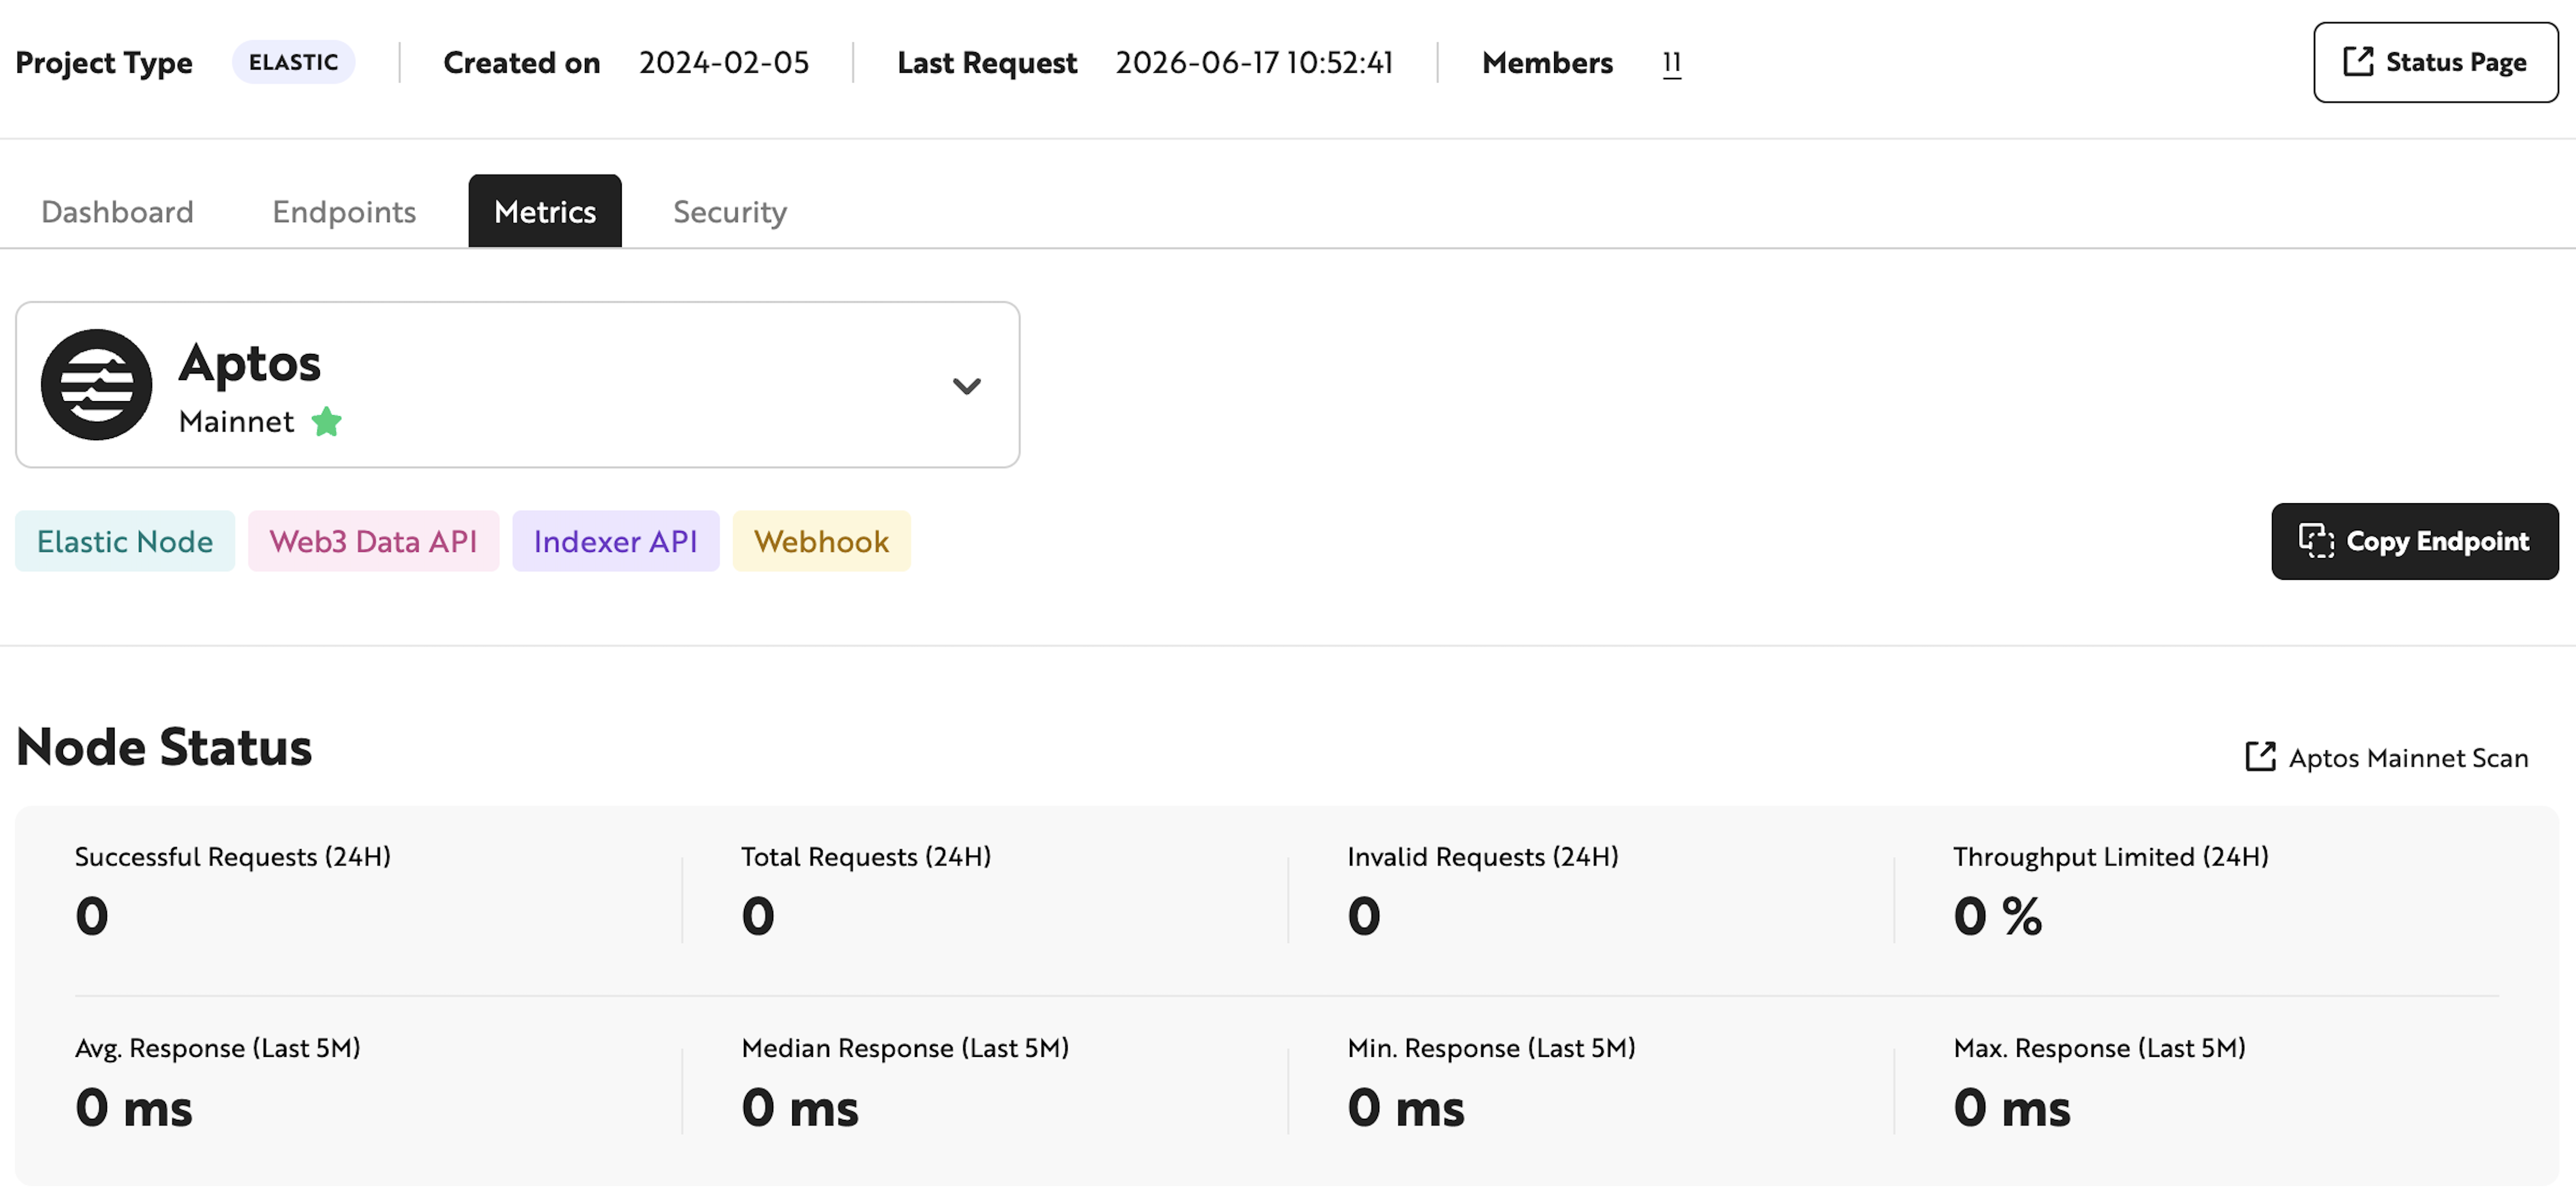Click the Mainnet label text

click(x=236, y=422)
